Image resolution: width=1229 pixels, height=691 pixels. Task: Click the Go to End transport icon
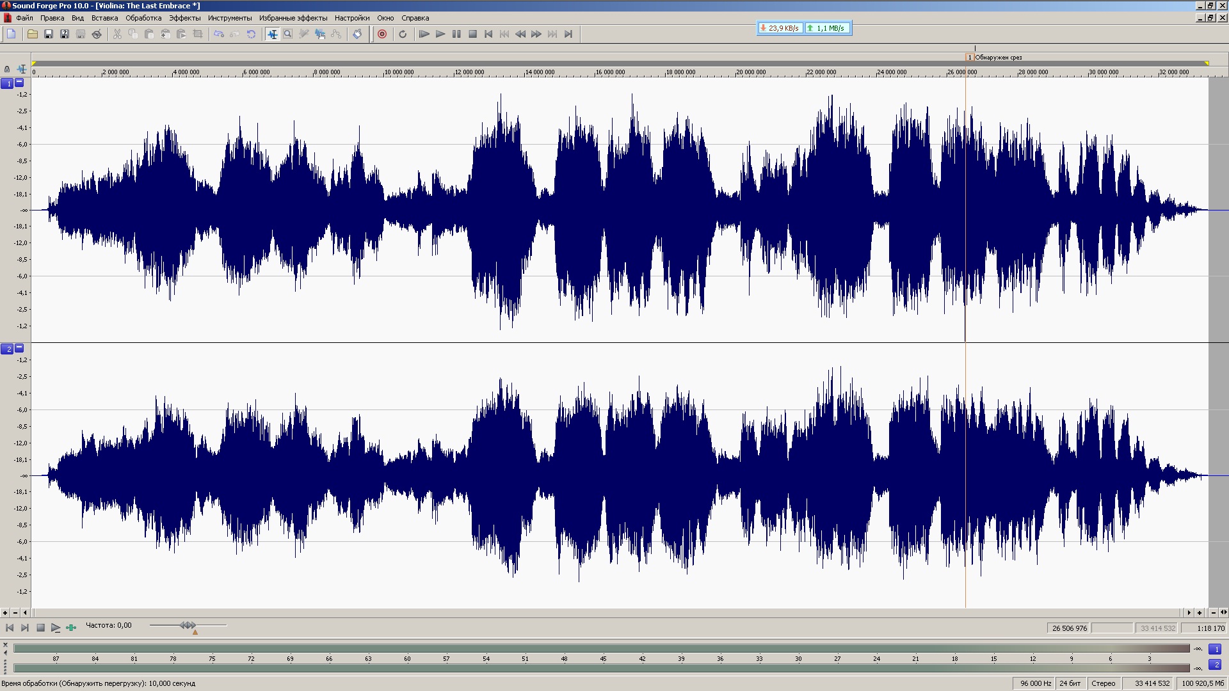point(568,34)
